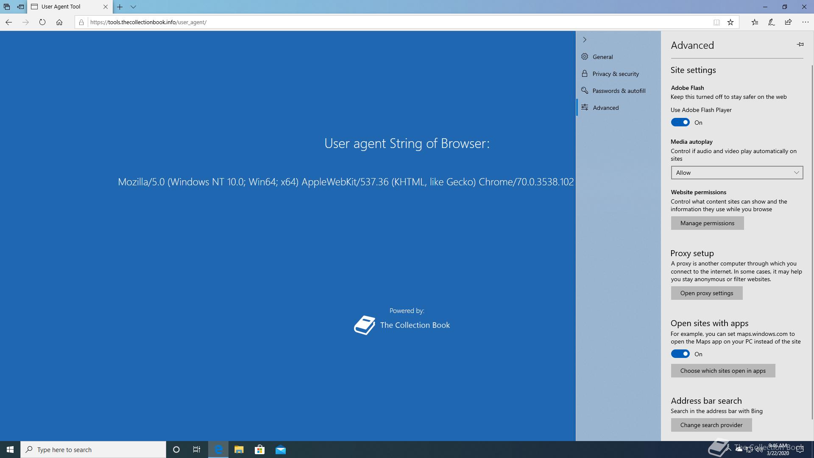Screen dimensions: 814x458
Task: Open Privacy & security settings
Action: pyautogui.click(x=615, y=74)
